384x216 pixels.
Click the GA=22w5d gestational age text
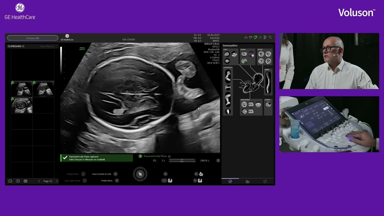click(x=129, y=39)
